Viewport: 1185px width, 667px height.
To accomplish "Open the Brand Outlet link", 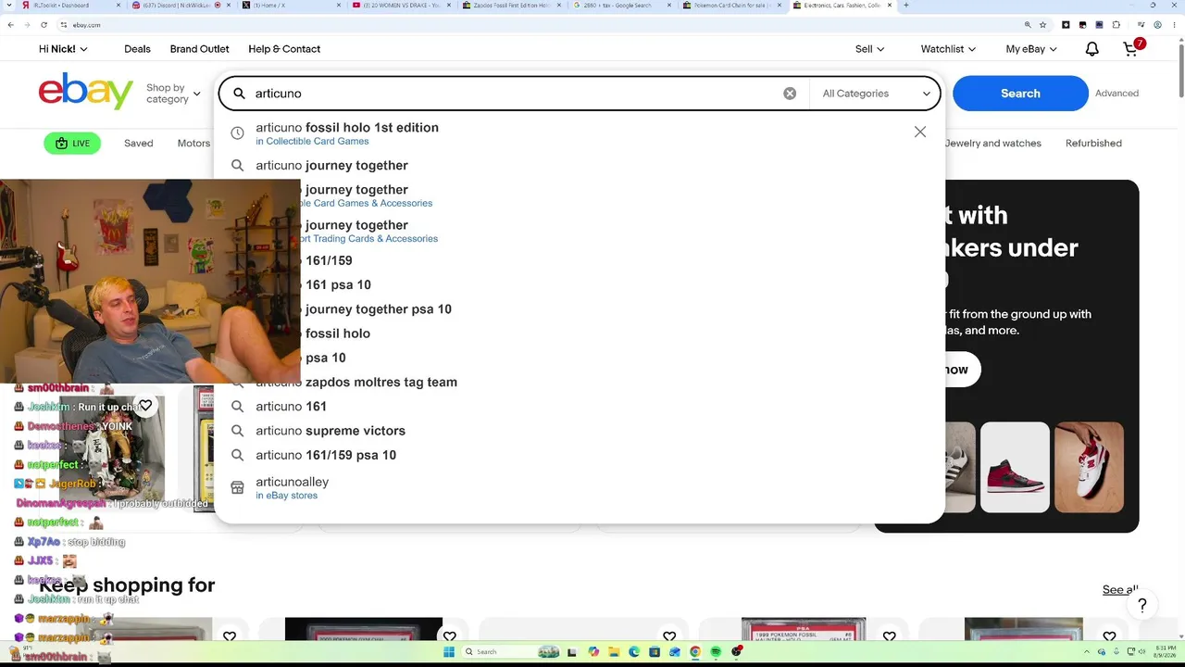I will (x=199, y=49).
